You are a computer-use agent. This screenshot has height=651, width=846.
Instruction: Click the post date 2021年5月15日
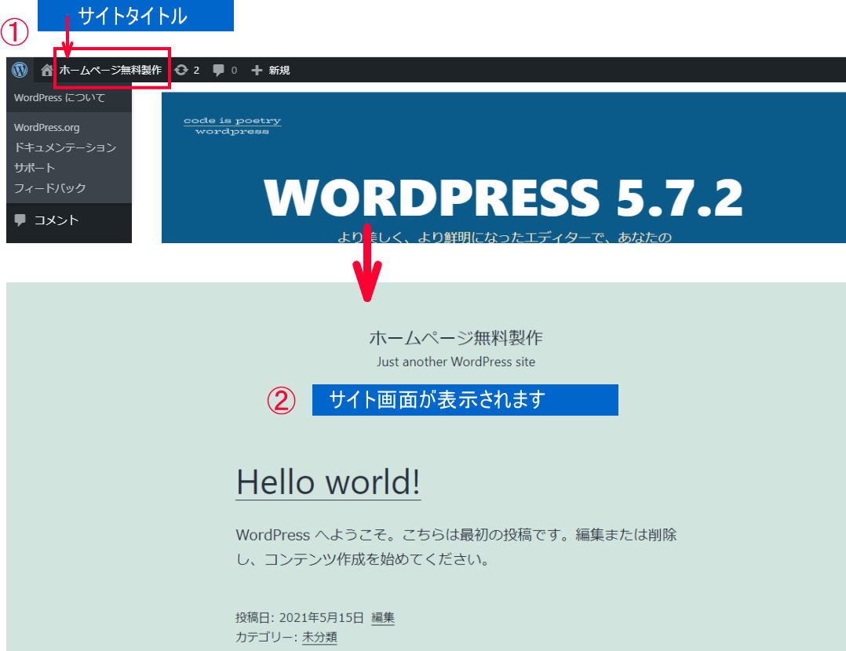point(321,617)
